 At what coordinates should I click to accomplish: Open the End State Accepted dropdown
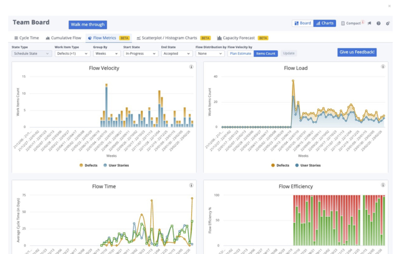(x=176, y=54)
